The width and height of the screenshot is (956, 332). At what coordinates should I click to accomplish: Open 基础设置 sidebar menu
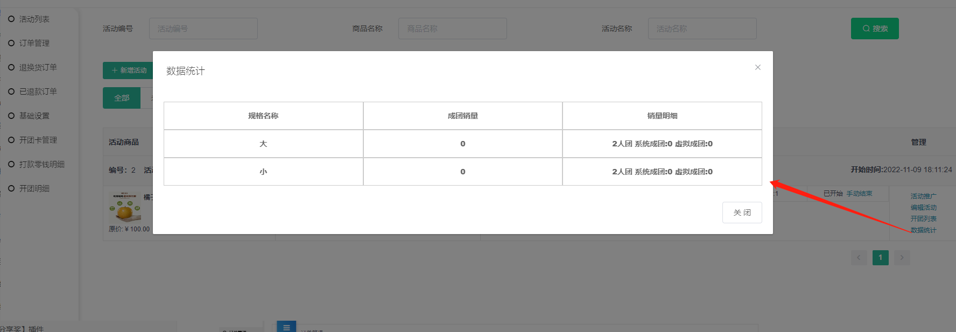(34, 116)
